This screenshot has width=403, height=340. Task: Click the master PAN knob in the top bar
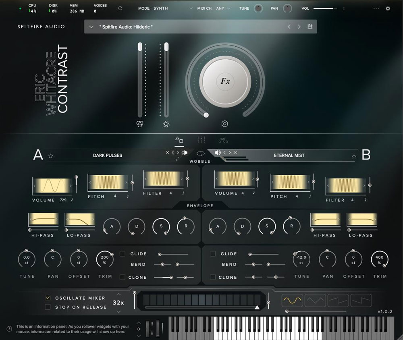click(x=287, y=8)
